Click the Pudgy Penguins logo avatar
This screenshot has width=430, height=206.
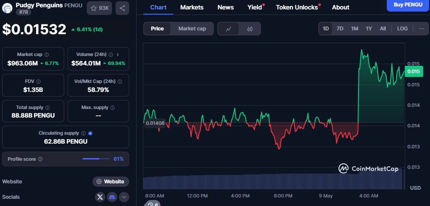click(7, 8)
